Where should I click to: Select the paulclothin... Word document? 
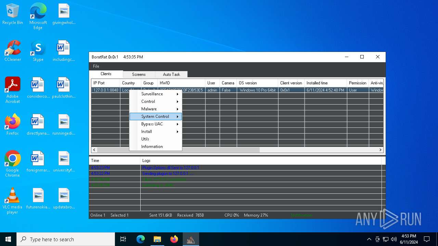(x=64, y=88)
